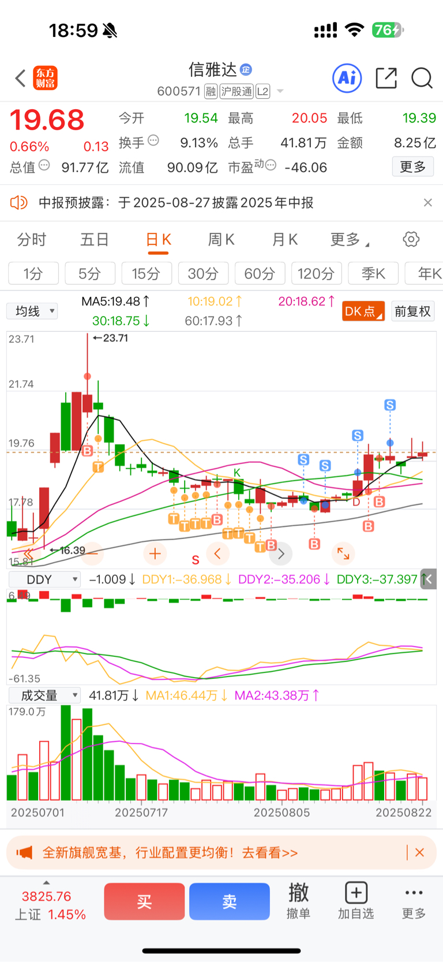The height and width of the screenshot is (962, 443).
Task: Move chart right with gray chevron
Action: point(281,554)
